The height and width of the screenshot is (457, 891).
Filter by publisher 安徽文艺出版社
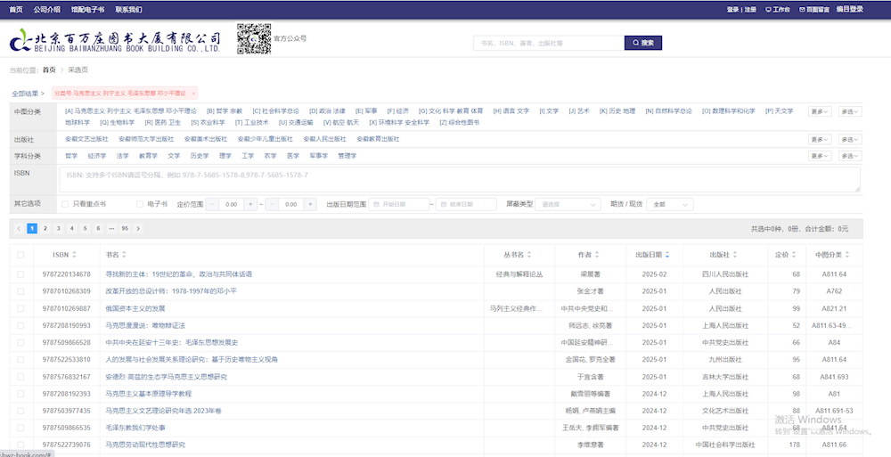click(86, 139)
